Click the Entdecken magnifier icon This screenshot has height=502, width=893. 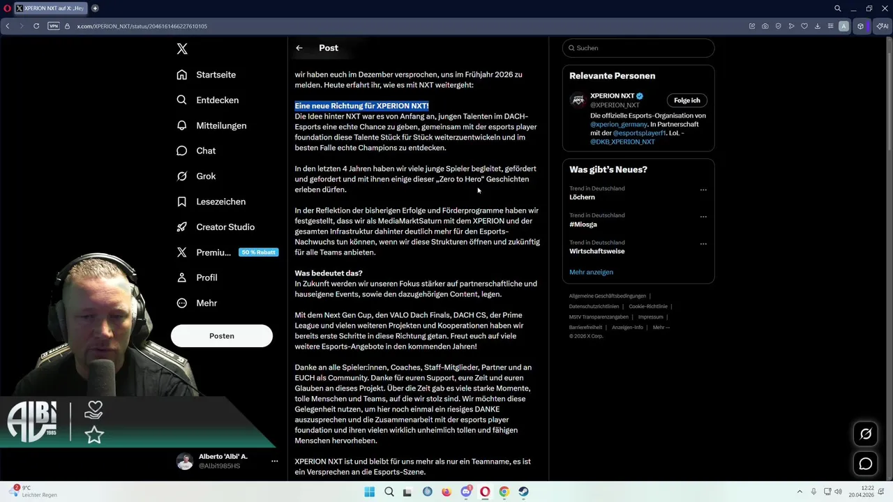[182, 100]
